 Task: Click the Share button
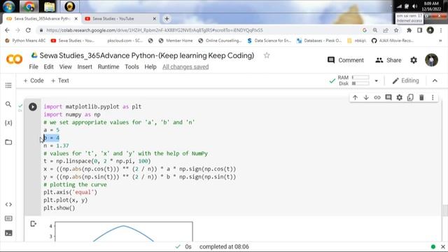coord(388,60)
